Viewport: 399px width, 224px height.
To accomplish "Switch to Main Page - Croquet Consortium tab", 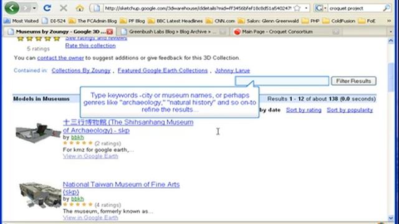I will 286,32.
